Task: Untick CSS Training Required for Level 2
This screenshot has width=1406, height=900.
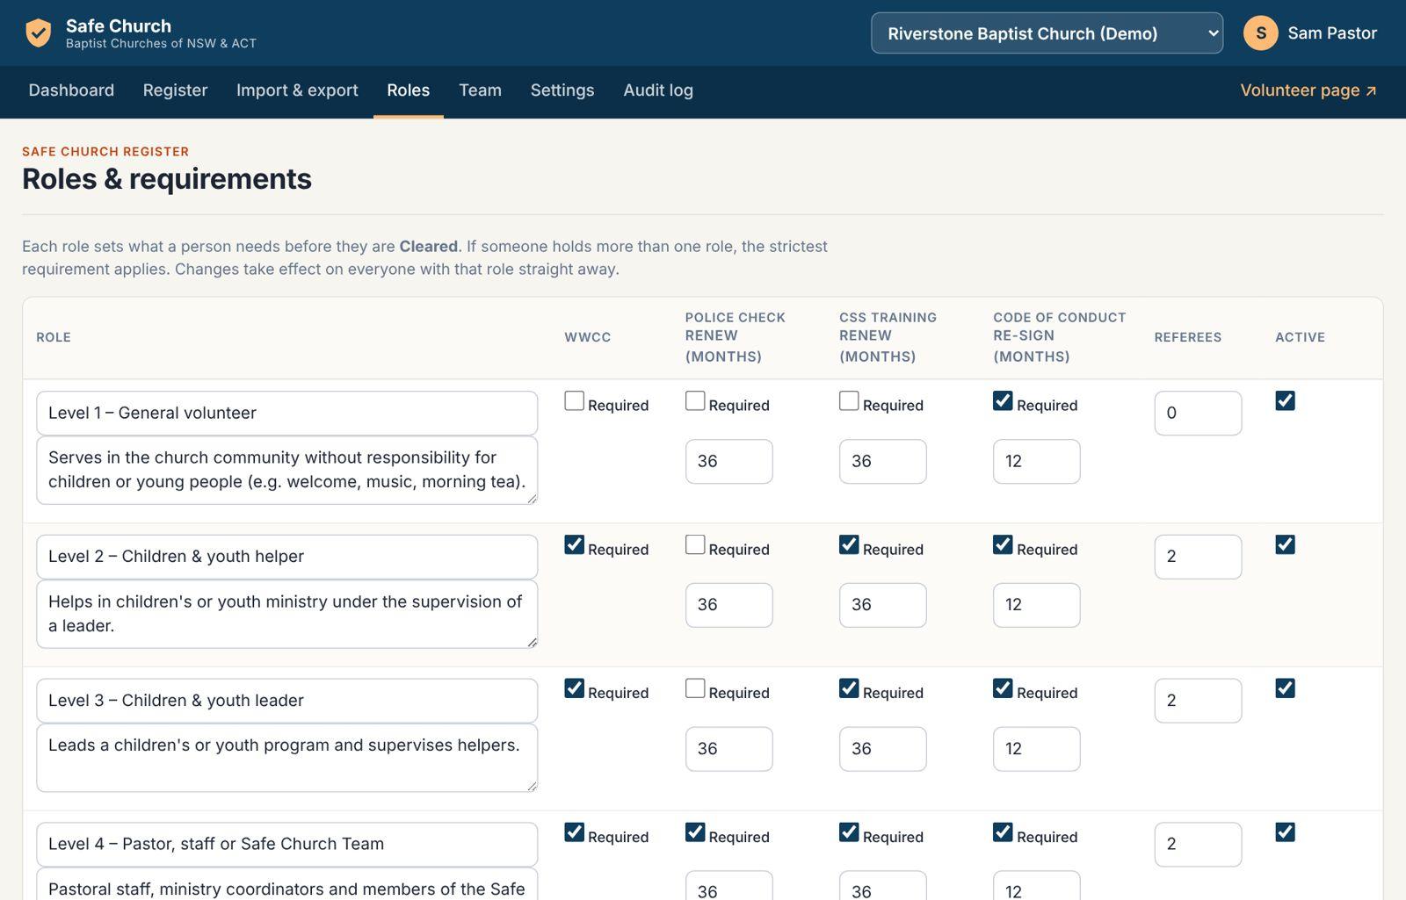Action: click(849, 545)
